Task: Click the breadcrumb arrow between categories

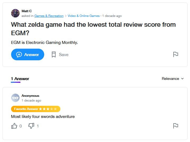Action: [x=66, y=16]
